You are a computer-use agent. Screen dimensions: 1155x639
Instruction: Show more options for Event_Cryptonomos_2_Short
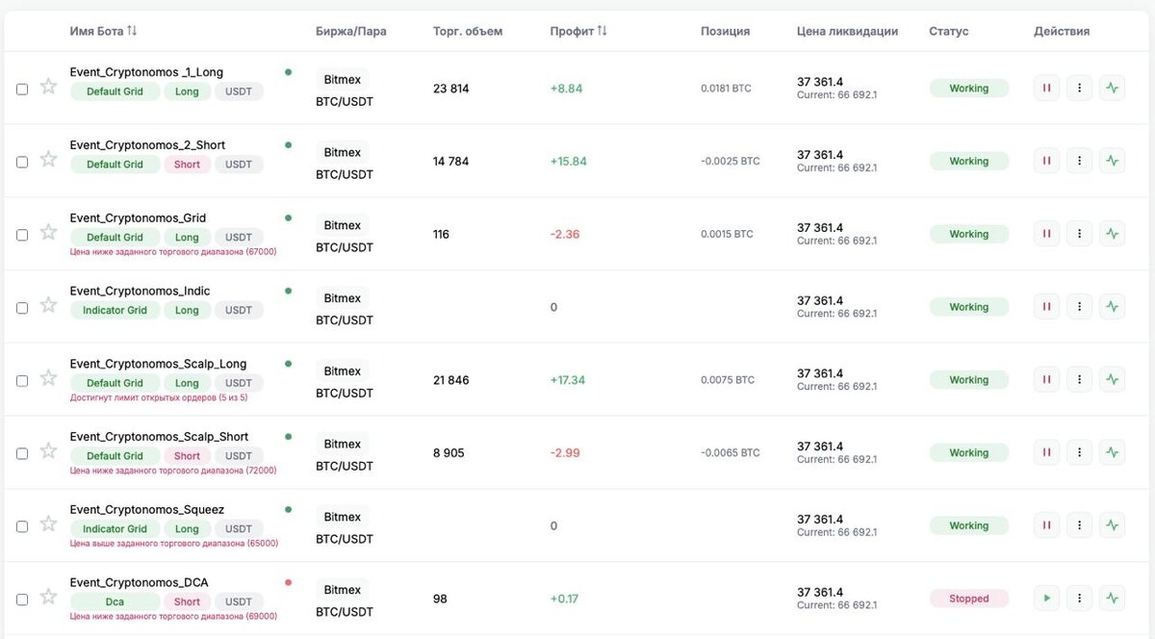1080,162
